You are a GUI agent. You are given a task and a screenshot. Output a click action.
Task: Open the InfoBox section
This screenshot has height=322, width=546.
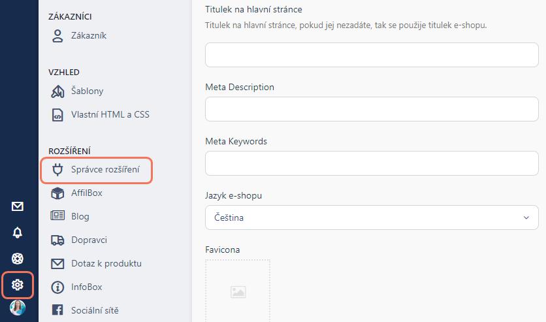(87, 287)
